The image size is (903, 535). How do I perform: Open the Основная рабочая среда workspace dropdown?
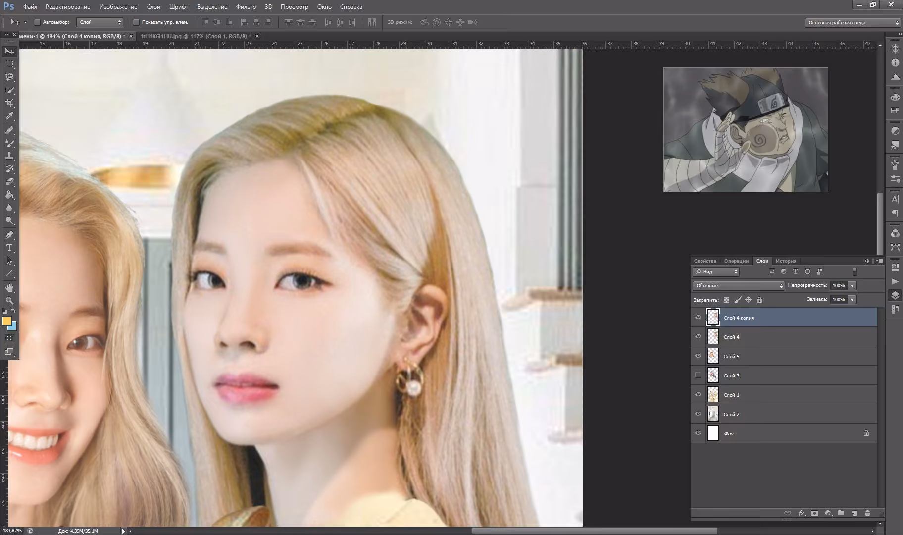852,23
